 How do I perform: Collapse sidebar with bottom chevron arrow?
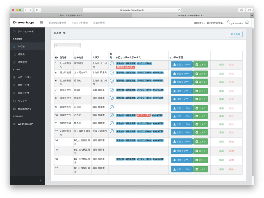tap(41, 180)
